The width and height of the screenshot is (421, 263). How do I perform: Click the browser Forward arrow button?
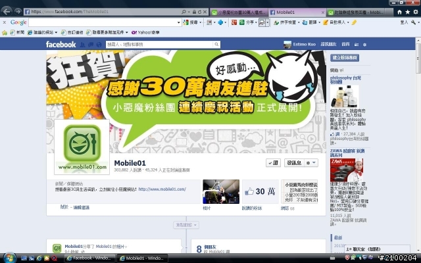(18, 12)
